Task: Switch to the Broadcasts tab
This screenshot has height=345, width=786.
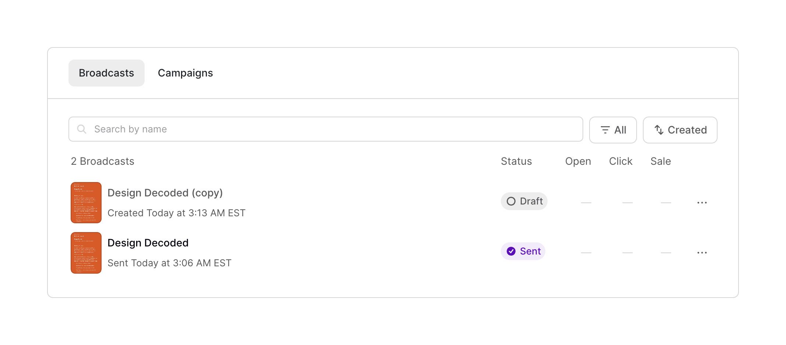Action: point(106,73)
